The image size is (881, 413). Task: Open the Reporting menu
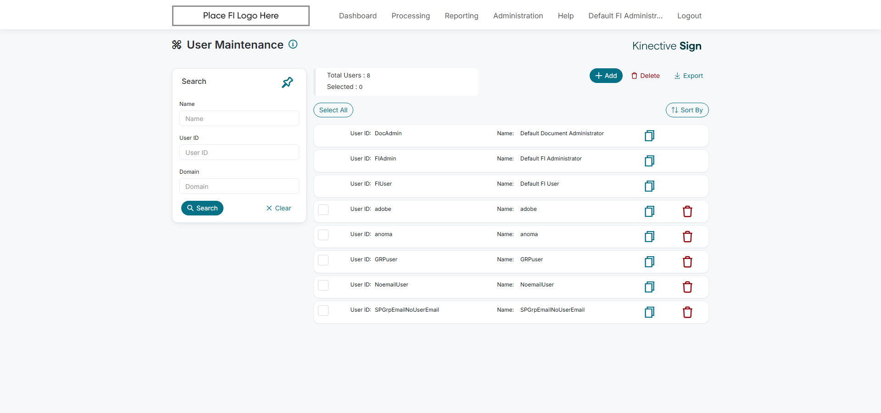[462, 16]
